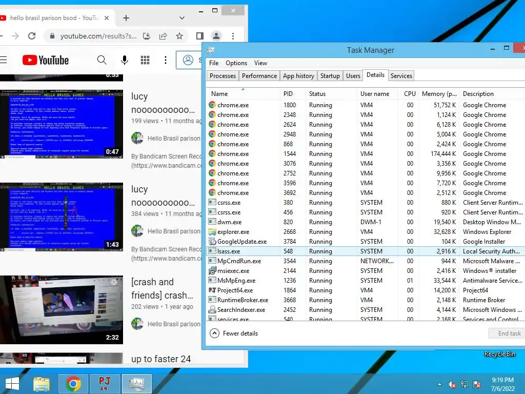This screenshot has height=394, width=525.
Task: Open Chrome profile avatar icon
Action: coord(216,36)
